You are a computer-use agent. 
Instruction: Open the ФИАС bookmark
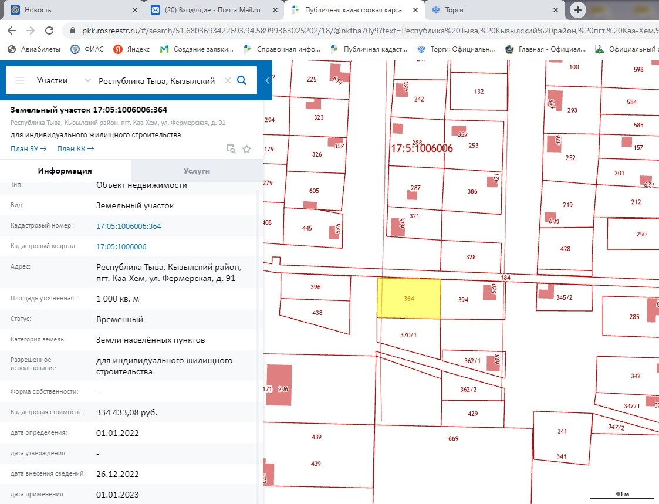[x=87, y=49]
